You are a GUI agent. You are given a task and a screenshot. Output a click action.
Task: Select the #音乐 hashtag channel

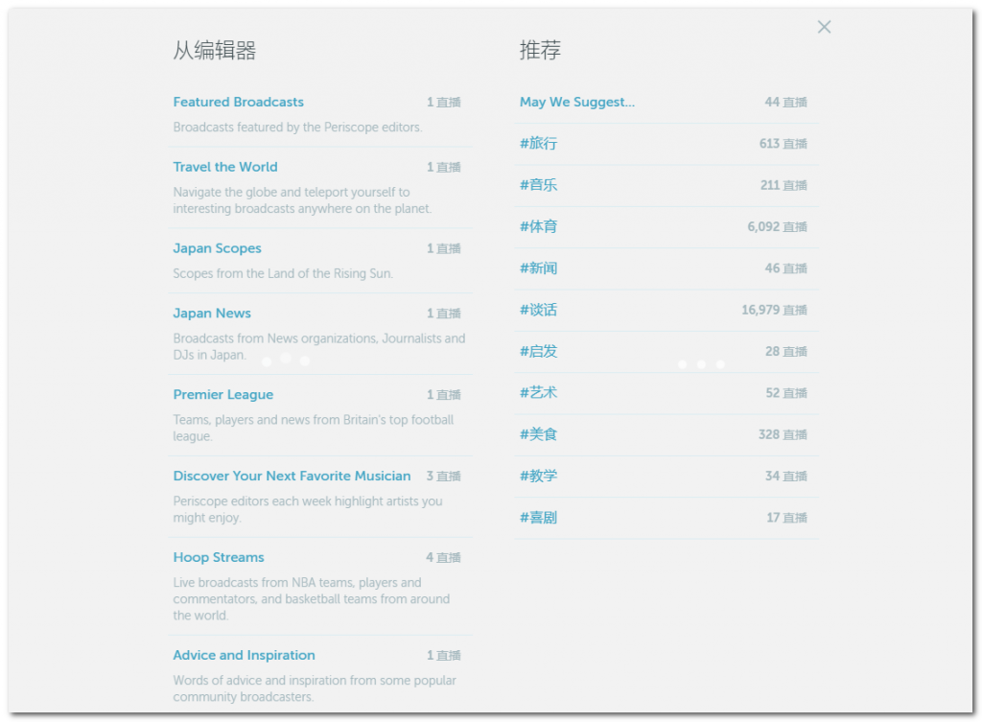(x=538, y=185)
